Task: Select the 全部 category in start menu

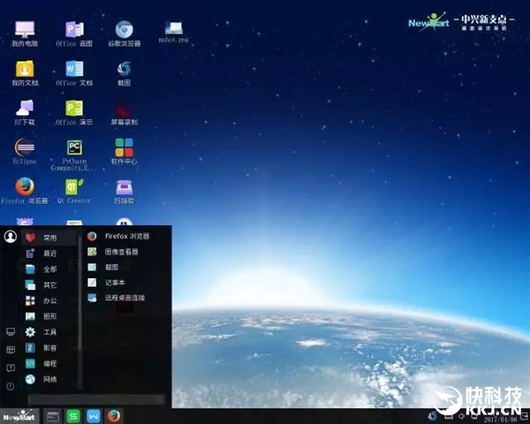Action: click(49, 269)
